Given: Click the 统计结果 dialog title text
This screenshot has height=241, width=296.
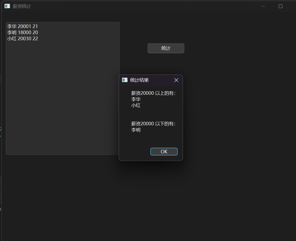Looking at the screenshot, I should 139,80.
